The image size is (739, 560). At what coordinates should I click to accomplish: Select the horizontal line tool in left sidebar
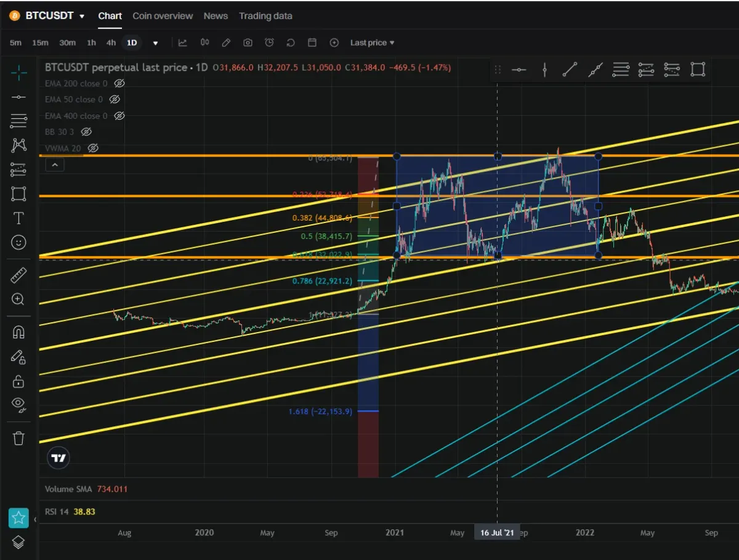(x=18, y=97)
